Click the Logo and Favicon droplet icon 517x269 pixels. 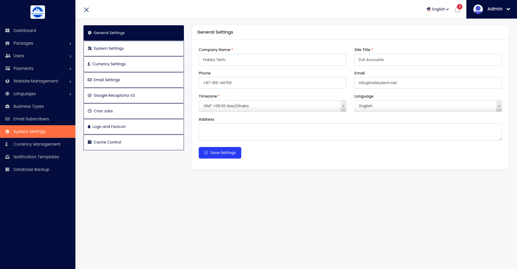[89, 126]
